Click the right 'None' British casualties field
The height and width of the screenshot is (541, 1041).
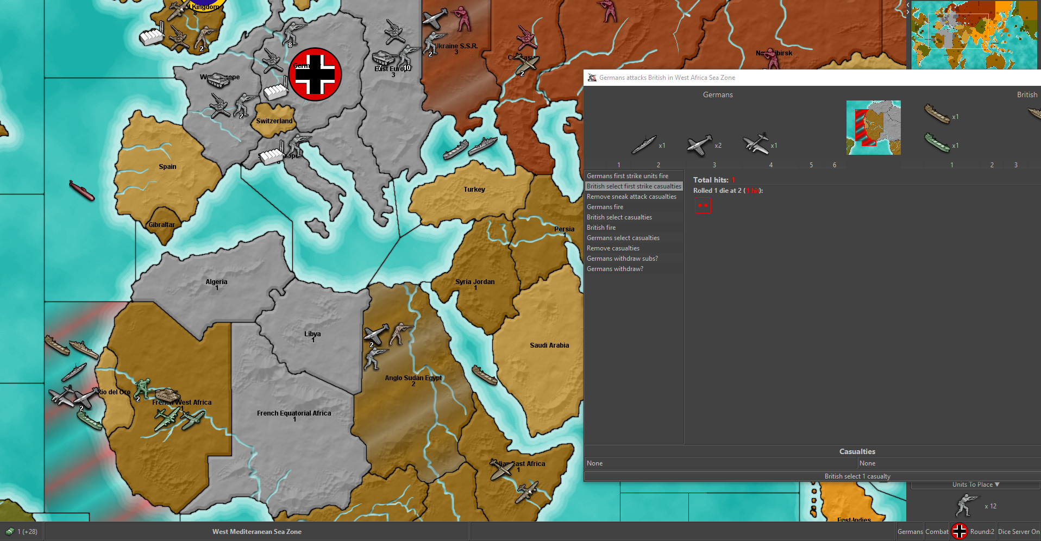tap(949, 463)
